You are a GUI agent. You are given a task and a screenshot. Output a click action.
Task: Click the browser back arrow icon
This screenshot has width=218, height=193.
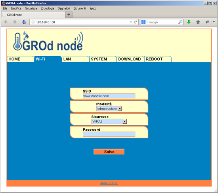click(x=6, y=22)
